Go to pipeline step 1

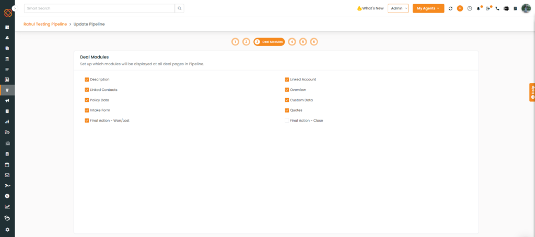[x=235, y=42]
